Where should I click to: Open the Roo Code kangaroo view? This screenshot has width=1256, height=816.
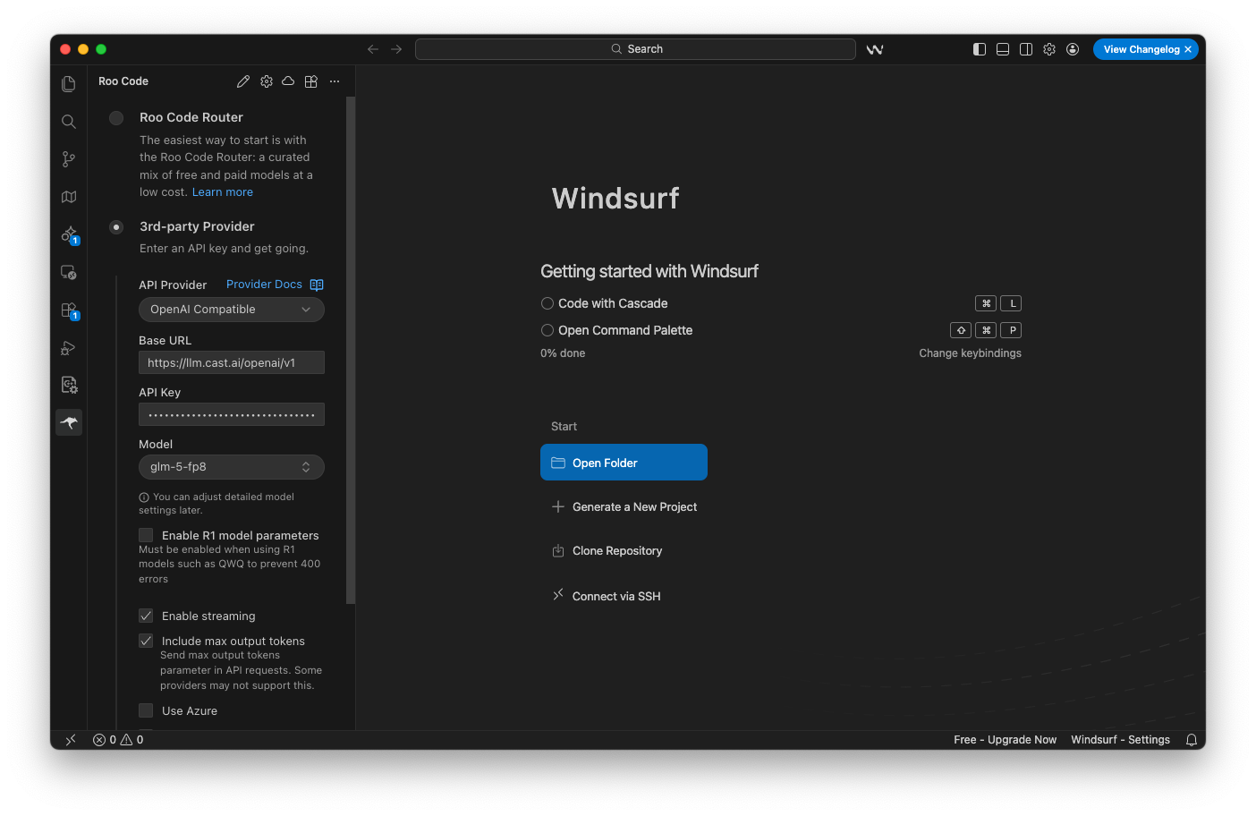pyautogui.click(x=69, y=422)
